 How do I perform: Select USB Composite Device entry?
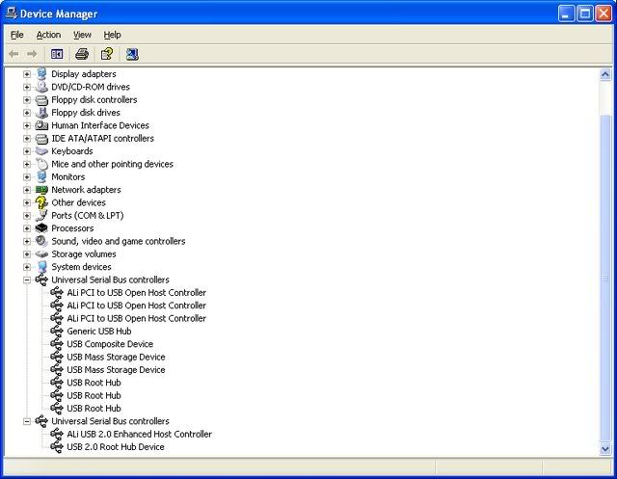coord(110,344)
